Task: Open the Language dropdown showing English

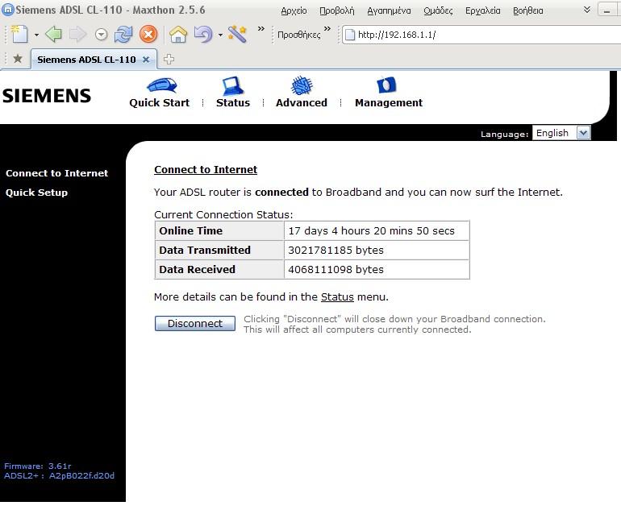Action: click(x=561, y=133)
